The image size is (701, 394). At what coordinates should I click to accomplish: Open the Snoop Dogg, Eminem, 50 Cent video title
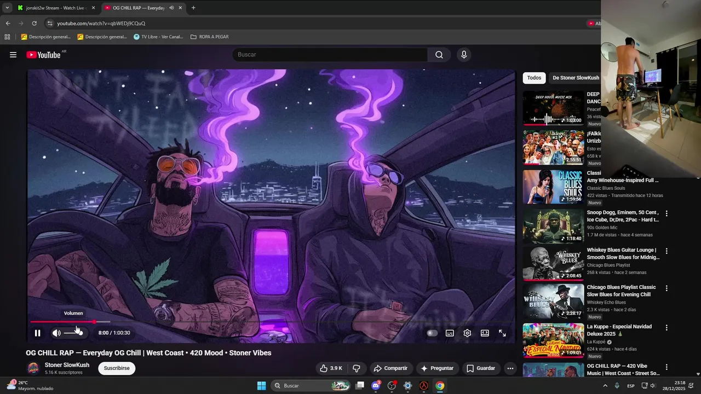pos(623,216)
